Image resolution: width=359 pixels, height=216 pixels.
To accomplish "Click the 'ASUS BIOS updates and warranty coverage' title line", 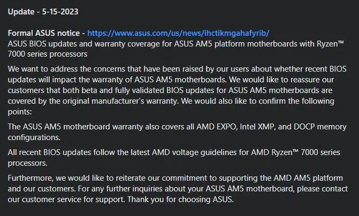I will click(x=175, y=44).
